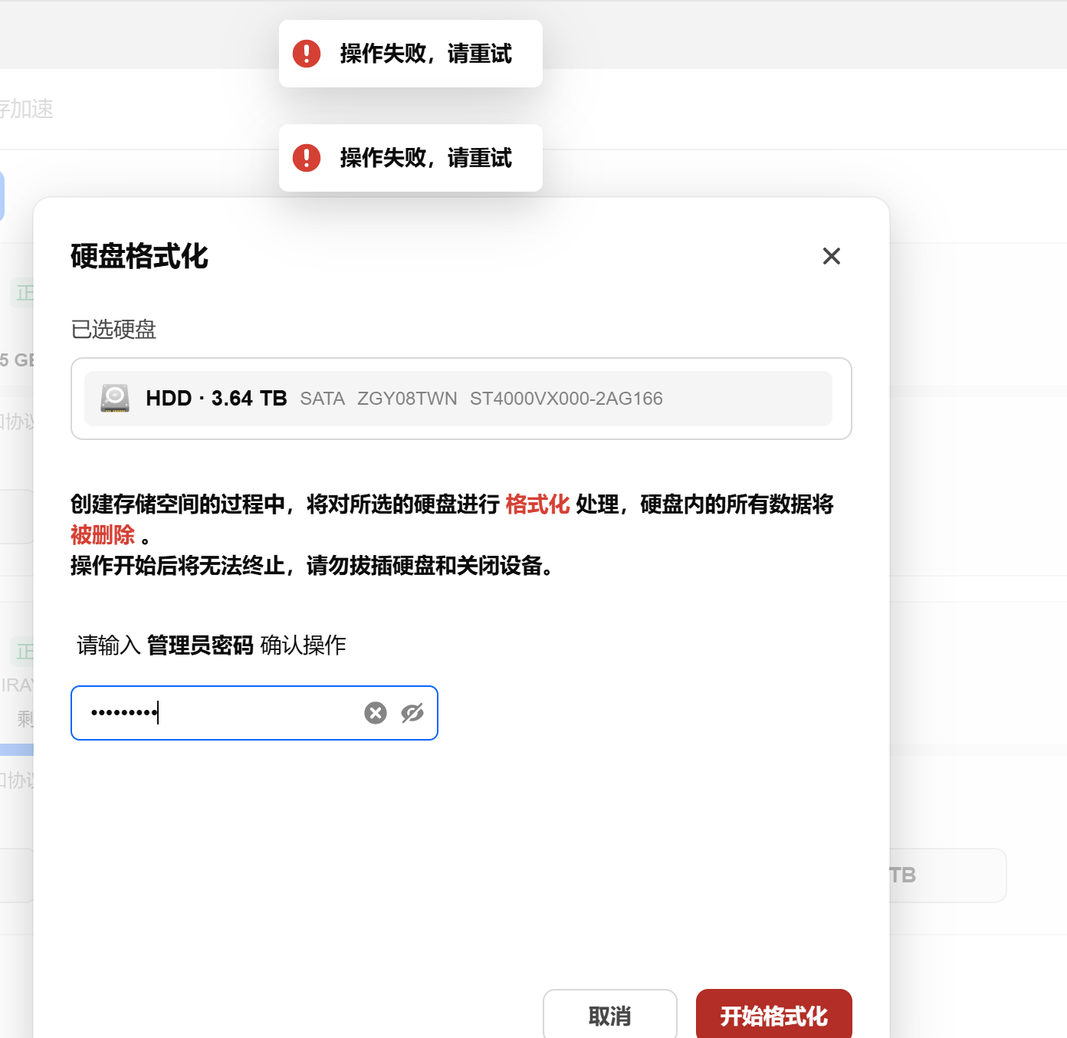Close the 硬盘格式化 dialog
This screenshot has height=1038, width=1067.
pyautogui.click(x=832, y=256)
